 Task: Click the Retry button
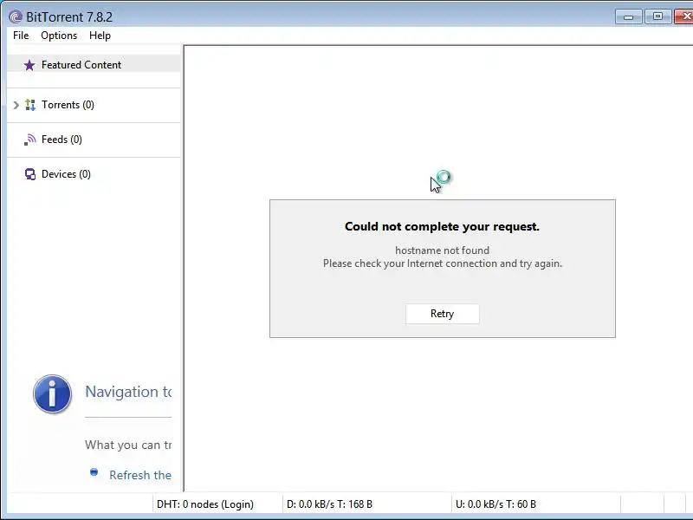click(x=442, y=314)
